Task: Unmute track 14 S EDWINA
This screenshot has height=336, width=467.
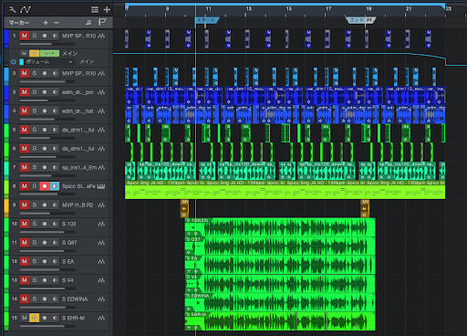Action: click(25, 299)
